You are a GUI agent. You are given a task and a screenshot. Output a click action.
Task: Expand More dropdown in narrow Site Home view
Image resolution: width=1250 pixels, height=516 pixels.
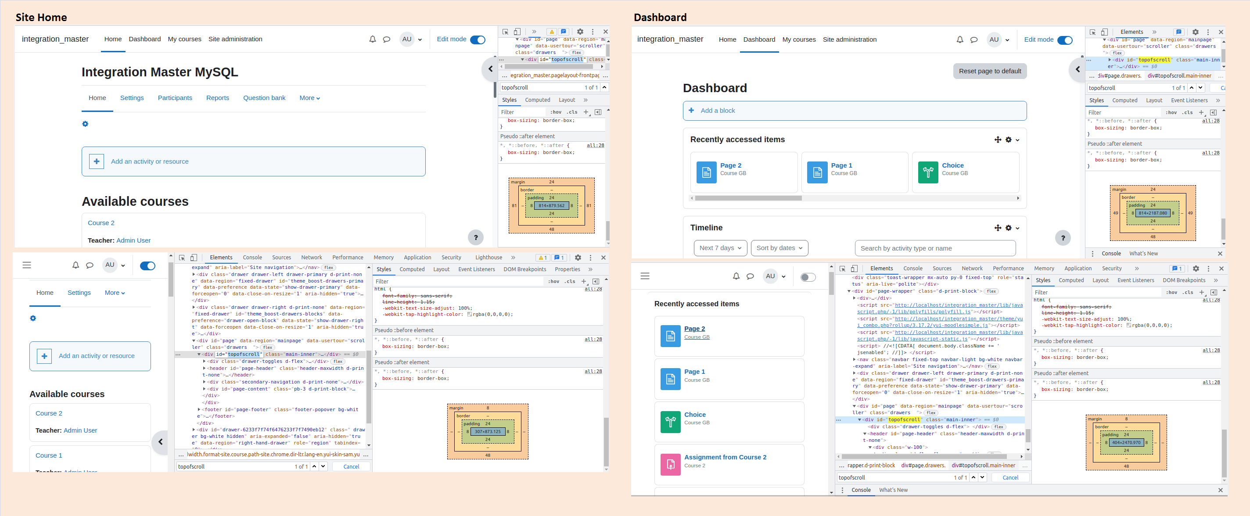pos(115,293)
